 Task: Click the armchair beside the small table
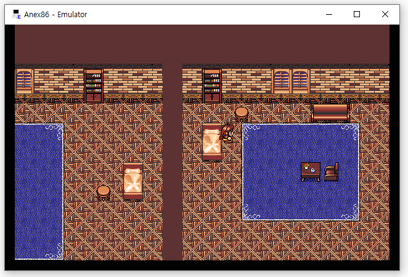(x=332, y=172)
